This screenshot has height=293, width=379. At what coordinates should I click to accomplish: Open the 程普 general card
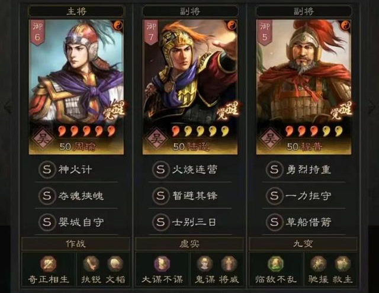tap(304, 87)
